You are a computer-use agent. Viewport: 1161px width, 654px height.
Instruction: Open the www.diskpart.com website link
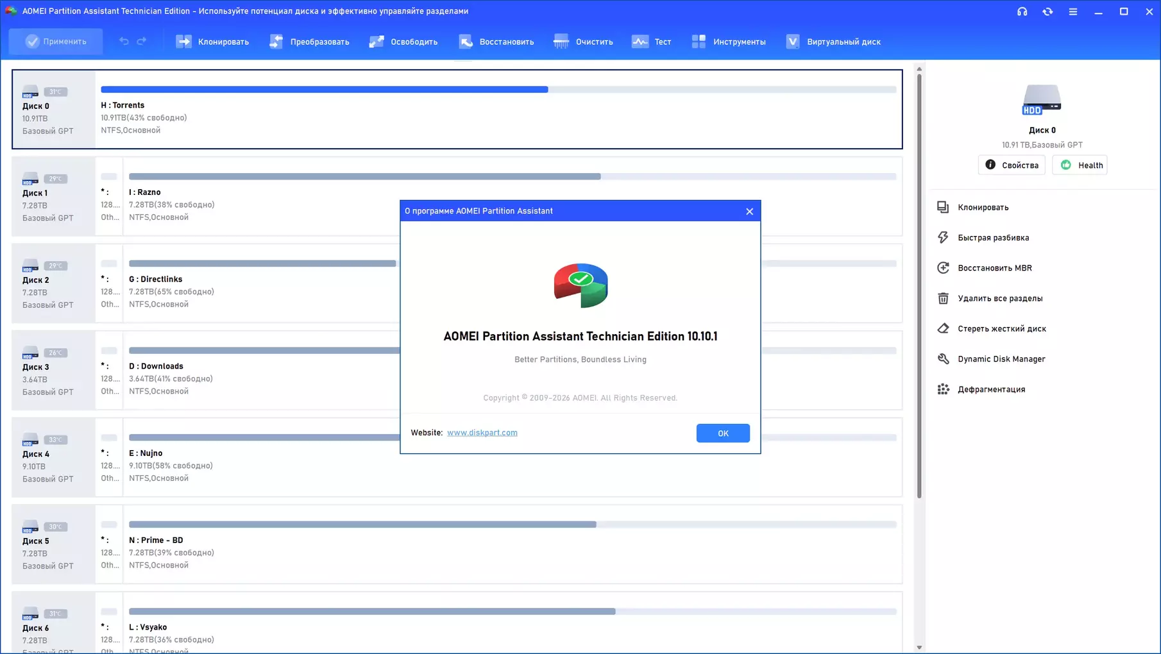point(482,433)
